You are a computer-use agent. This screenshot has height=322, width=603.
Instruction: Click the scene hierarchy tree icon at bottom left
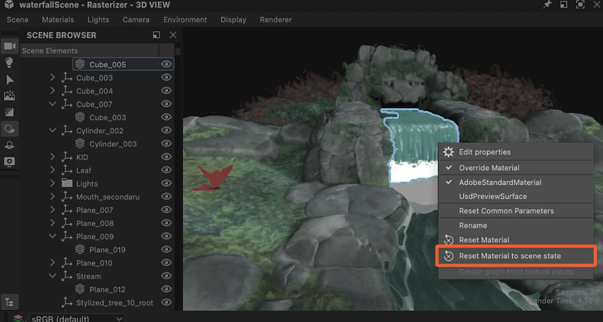9,302
